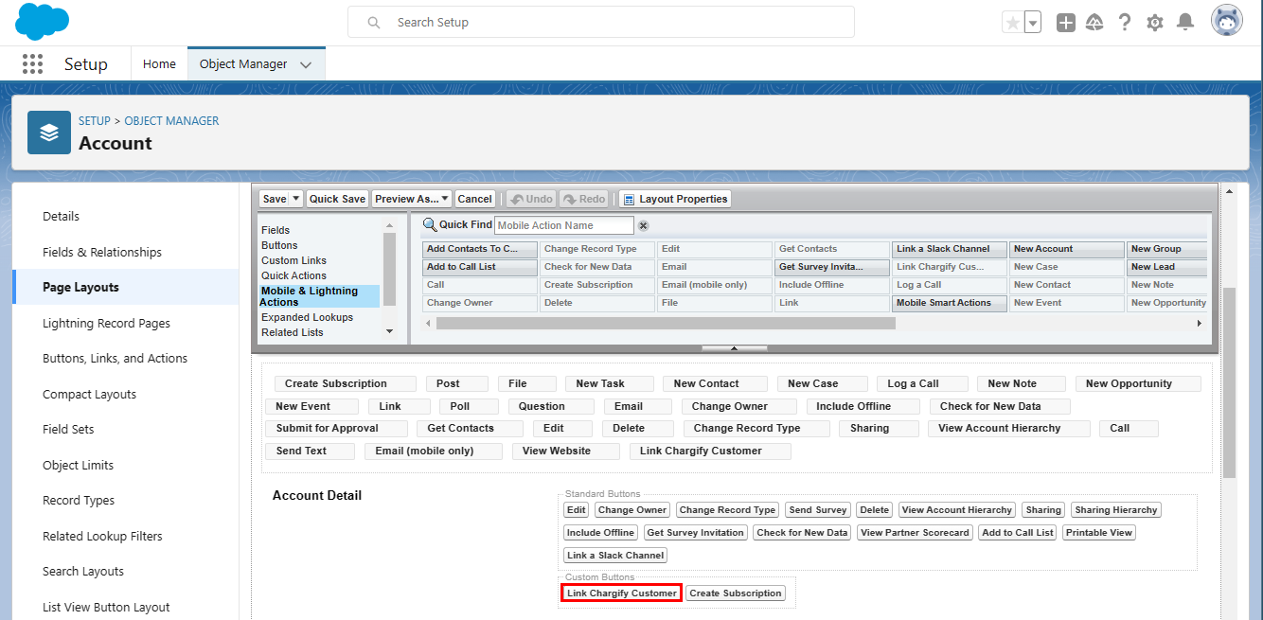Mark this page as favorite with the star icon
Viewport: 1263px width, 620px height.
[x=1011, y=21]
